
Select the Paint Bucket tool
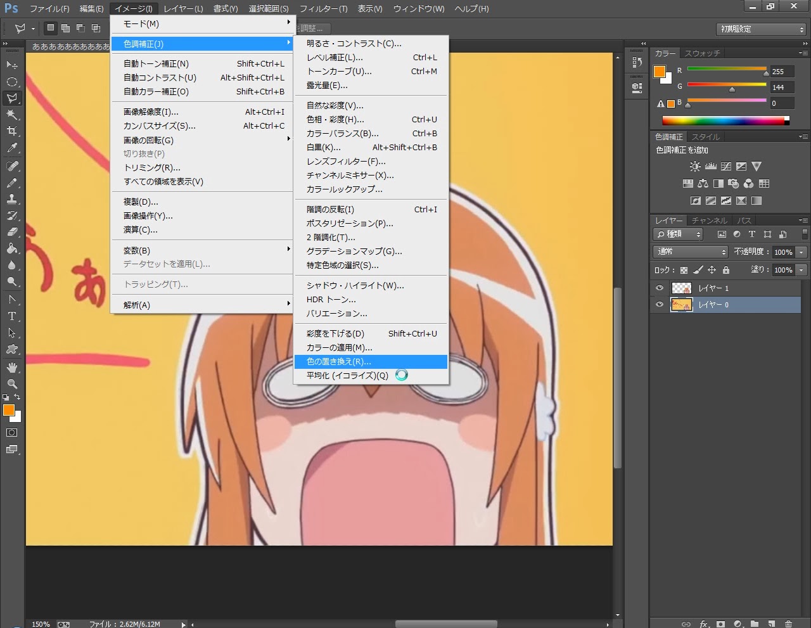tap(12, 248)
